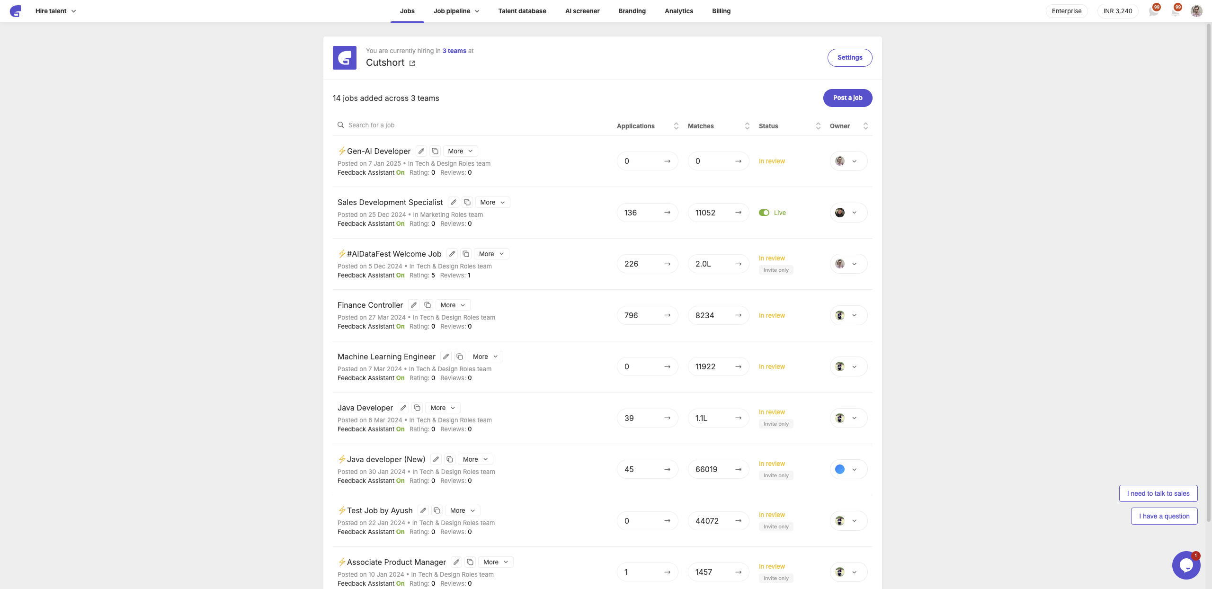Open the Analytics tab
The height and width of the screenshot is (589, 1212).
(678, 11)
